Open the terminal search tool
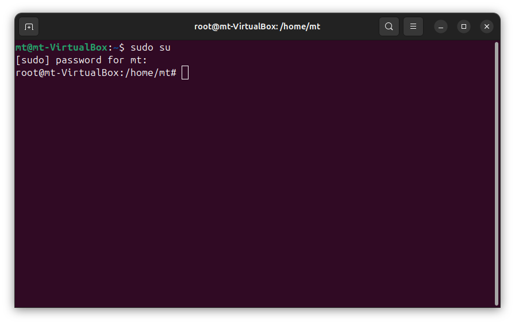 point(389,26)
